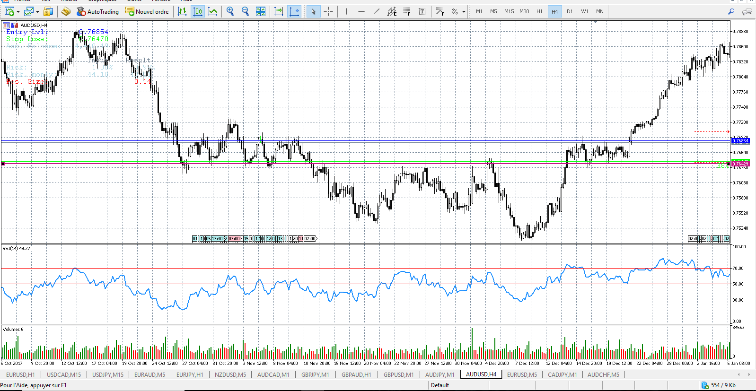Zoom in on the chart

(230, 11)
